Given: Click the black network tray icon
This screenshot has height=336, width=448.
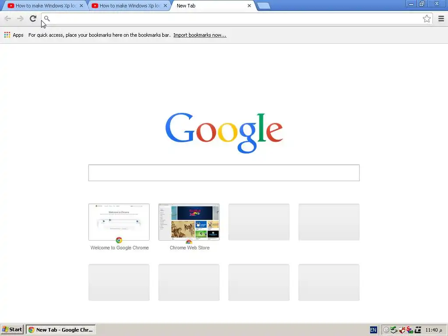Looking at the screenshot, I should tap(418, 330).
